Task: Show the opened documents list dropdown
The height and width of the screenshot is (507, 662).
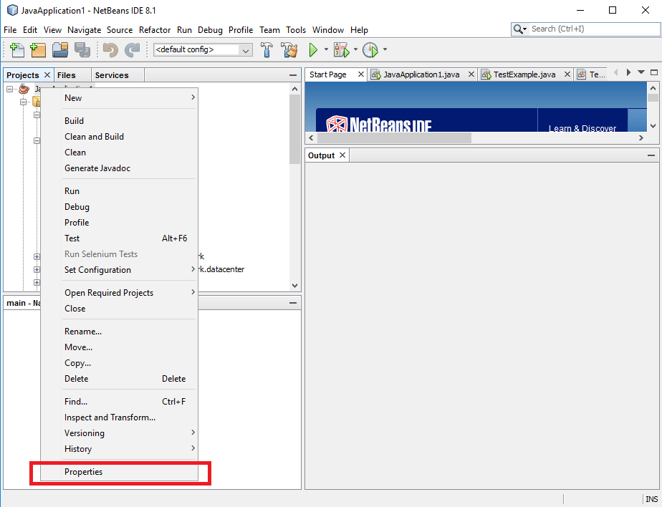Action: pyautogui.click(x=641, y=72)
